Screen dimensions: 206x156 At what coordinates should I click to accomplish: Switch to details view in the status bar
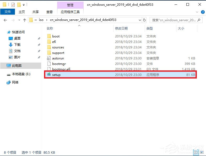[196, 152]
